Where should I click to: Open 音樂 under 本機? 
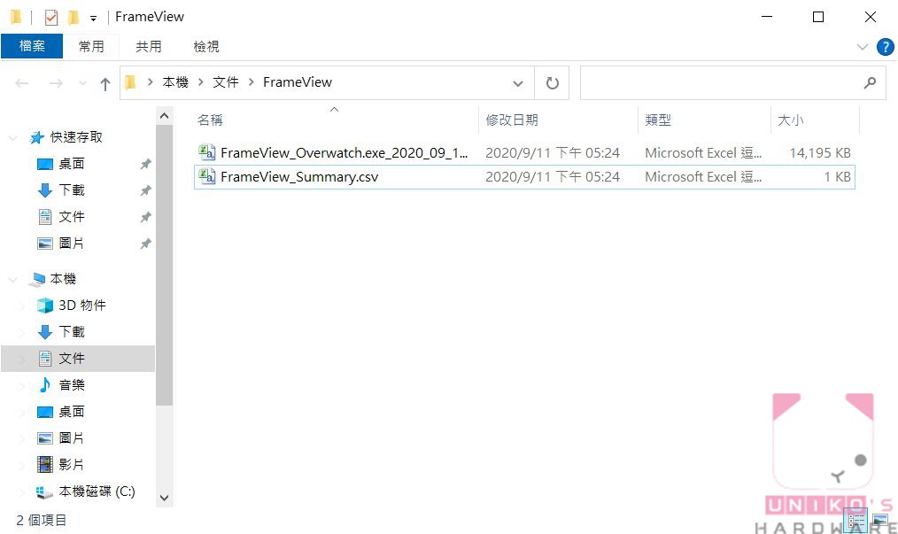pos(72,385)
